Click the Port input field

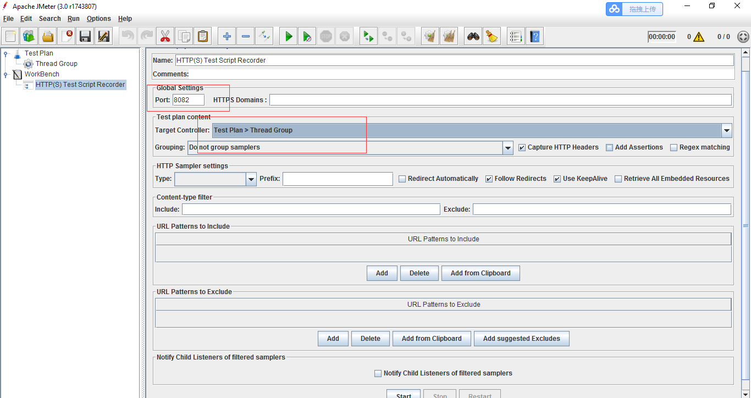coord(189,100)
